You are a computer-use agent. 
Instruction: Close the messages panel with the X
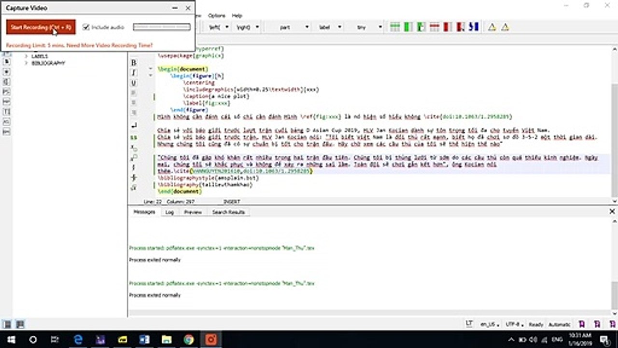[x=612, y=212]
